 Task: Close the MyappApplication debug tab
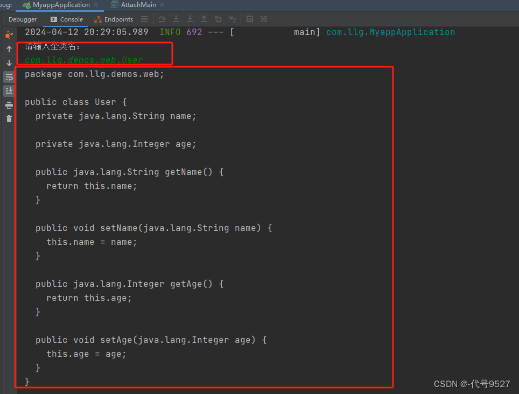tap(96, 5)
